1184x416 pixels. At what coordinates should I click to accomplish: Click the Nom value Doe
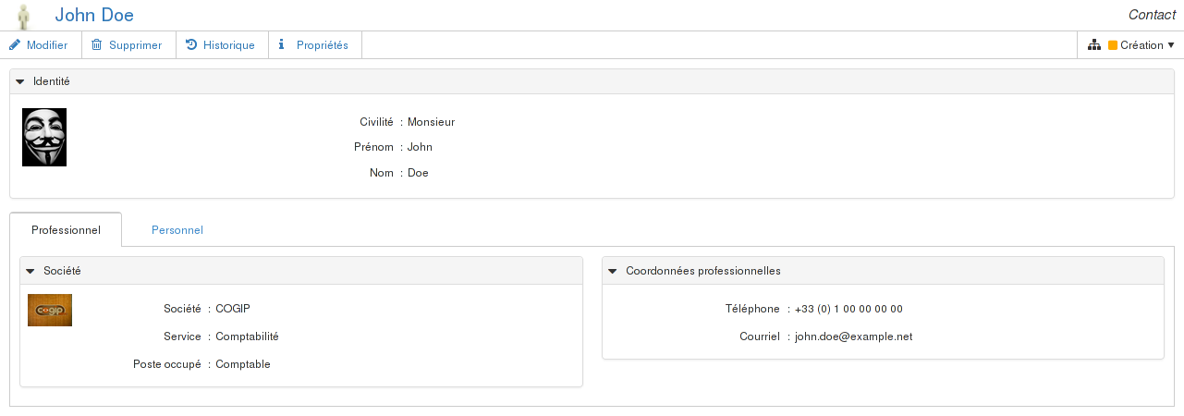[418, 173]
